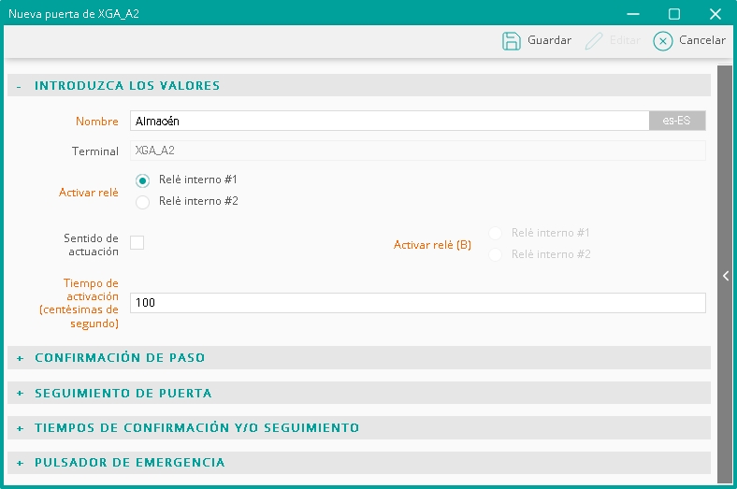
Task: Select Relé interno #1 under Activar relé
Action: (x=142, y=180)
